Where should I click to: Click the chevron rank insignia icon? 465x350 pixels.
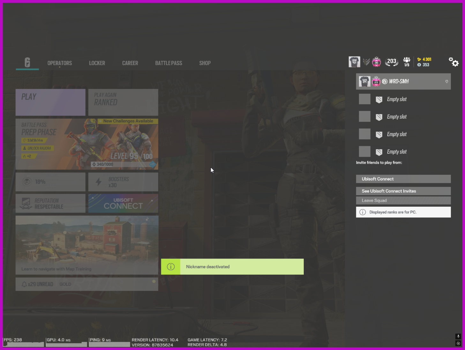pyautogui.click(x=366, y=62)
